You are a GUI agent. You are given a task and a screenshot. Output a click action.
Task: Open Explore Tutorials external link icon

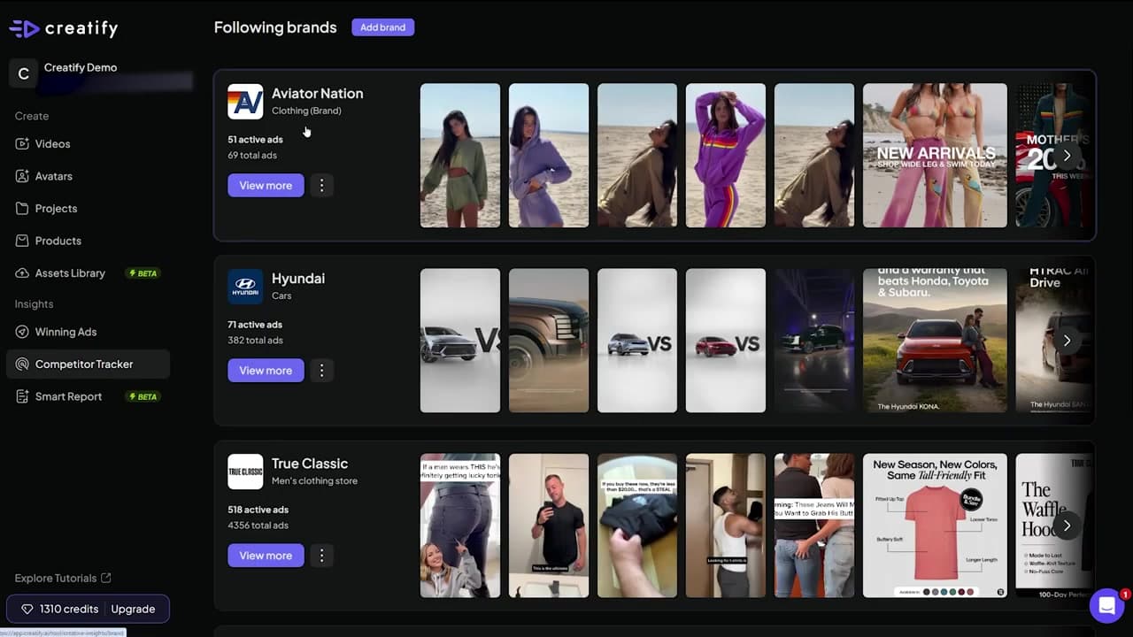coord(106,578)
